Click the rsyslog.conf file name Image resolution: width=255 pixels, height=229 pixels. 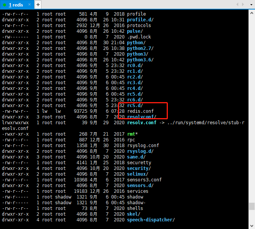(143, 145)
